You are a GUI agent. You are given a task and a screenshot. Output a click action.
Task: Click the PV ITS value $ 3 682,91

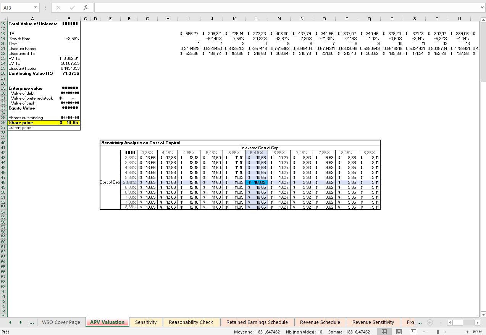pos(69,58)
